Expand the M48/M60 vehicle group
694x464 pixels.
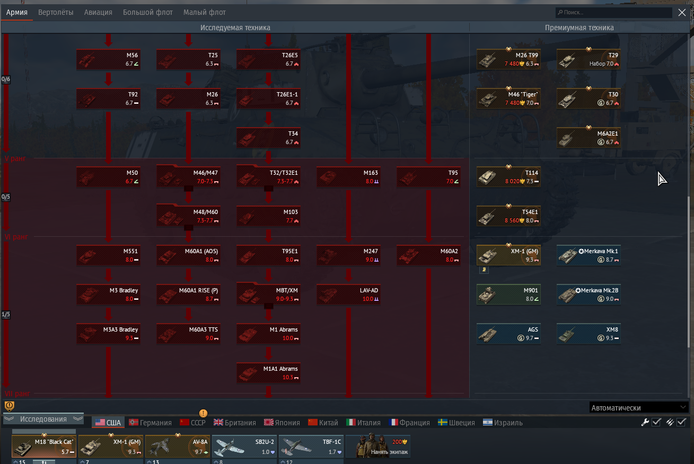click(189, 216)
